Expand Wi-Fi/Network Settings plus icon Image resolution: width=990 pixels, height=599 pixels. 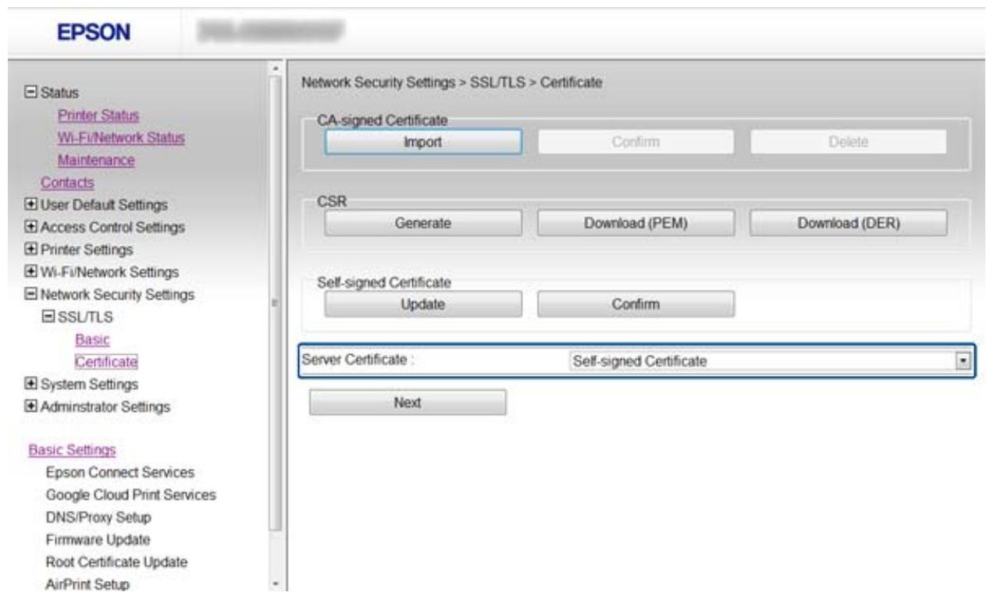[30, 272]
